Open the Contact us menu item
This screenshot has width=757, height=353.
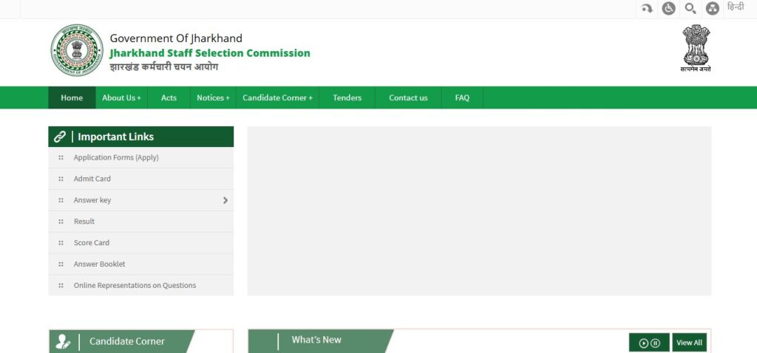click(408, 97)
